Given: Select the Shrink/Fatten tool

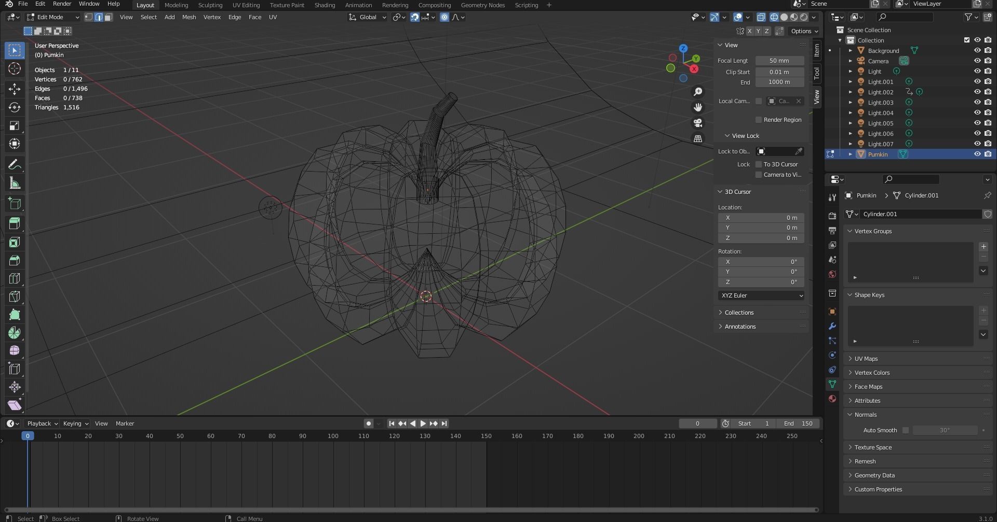Looking at the screenshot, I should point(15,387).
